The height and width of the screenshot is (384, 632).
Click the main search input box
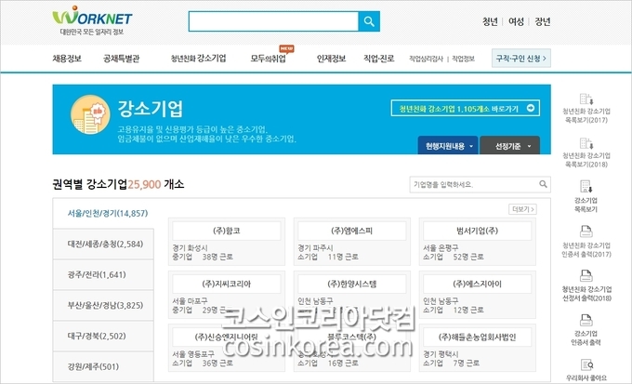coord(273,21)
